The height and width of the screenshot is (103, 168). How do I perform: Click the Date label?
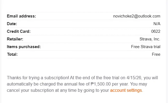coord(12,24)
